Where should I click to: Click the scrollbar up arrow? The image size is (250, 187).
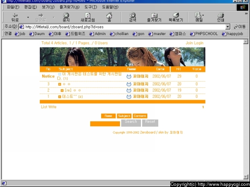point(246,42)
